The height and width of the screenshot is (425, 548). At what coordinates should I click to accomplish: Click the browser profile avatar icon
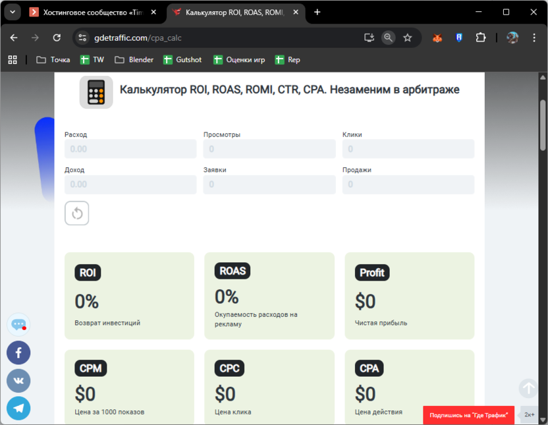click(x=512, y=38)
